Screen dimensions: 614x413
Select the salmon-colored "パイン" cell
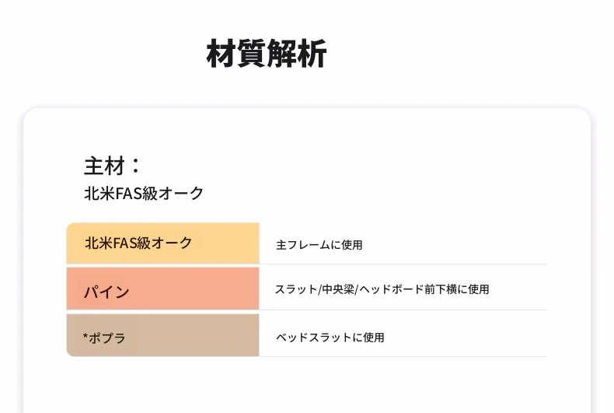pos(162,289)
